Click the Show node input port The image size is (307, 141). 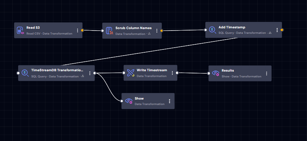tap(122, 101)
